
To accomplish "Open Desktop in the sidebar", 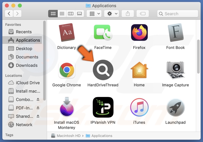I will (x=22, y=48).
